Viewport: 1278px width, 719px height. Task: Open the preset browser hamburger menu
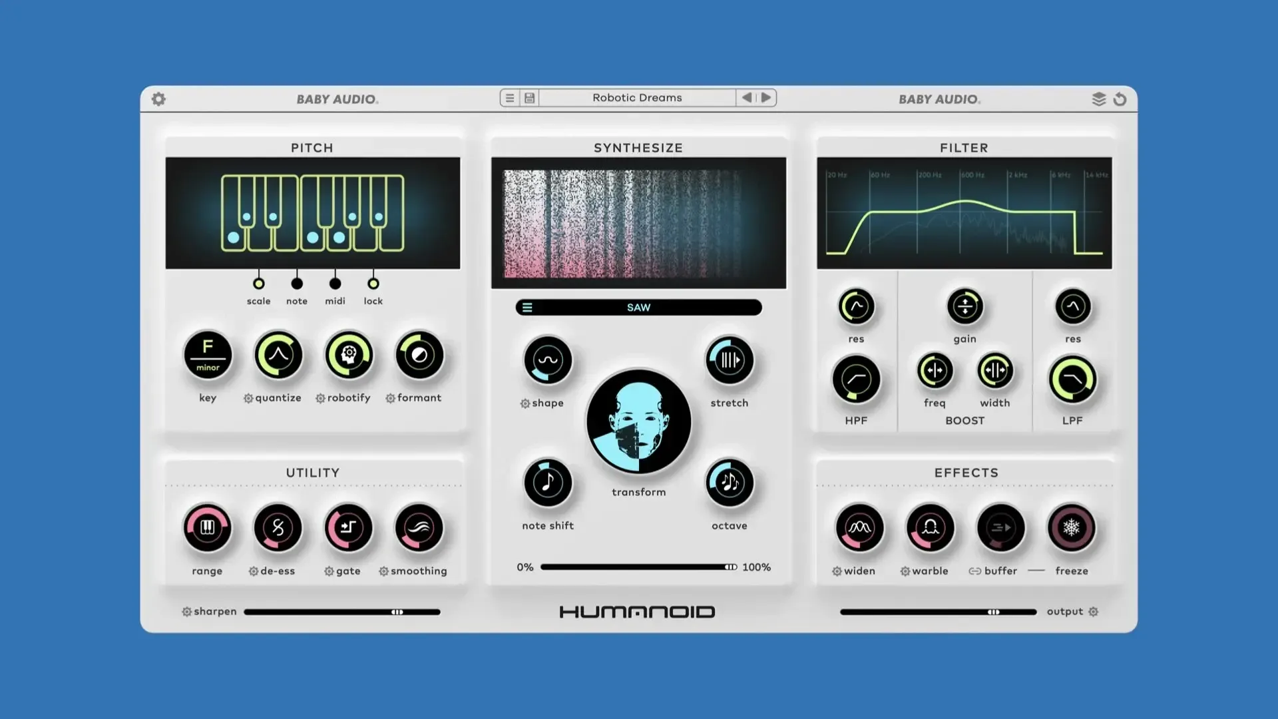click(509, 97)
